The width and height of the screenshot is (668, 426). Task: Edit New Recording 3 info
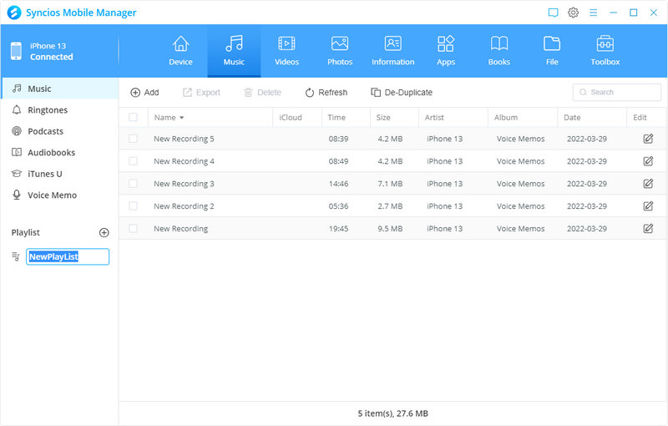[648, 184]
